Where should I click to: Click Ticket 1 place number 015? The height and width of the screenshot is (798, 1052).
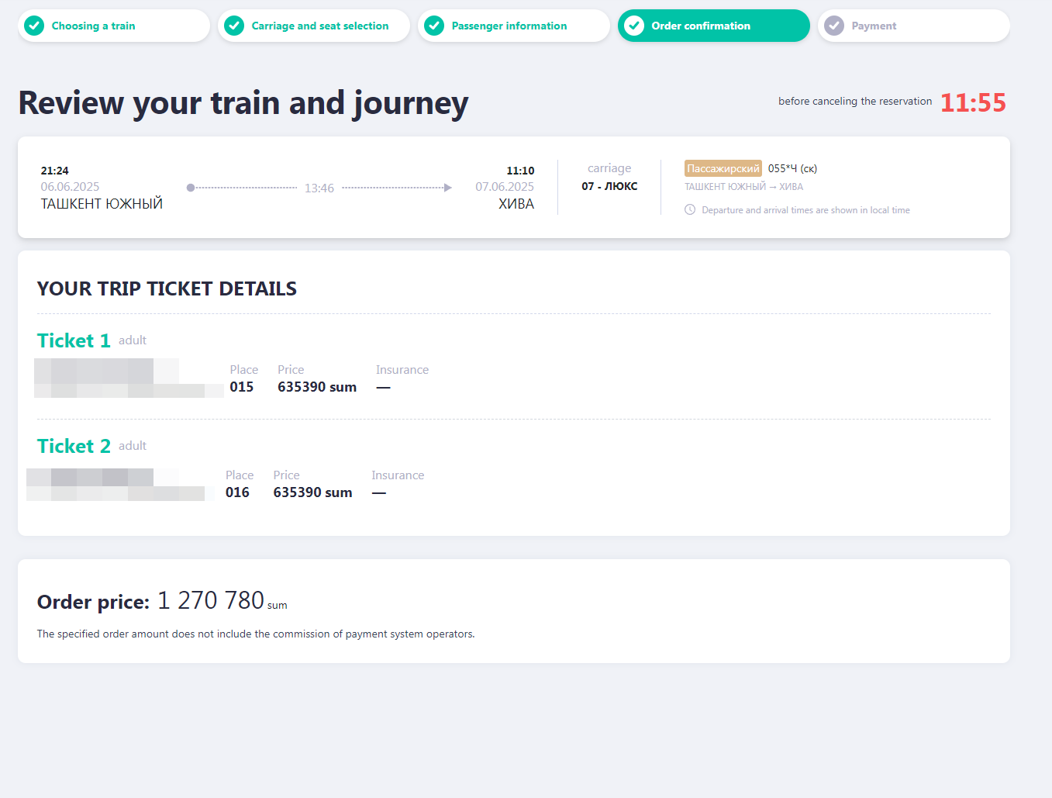coord(241,387)
